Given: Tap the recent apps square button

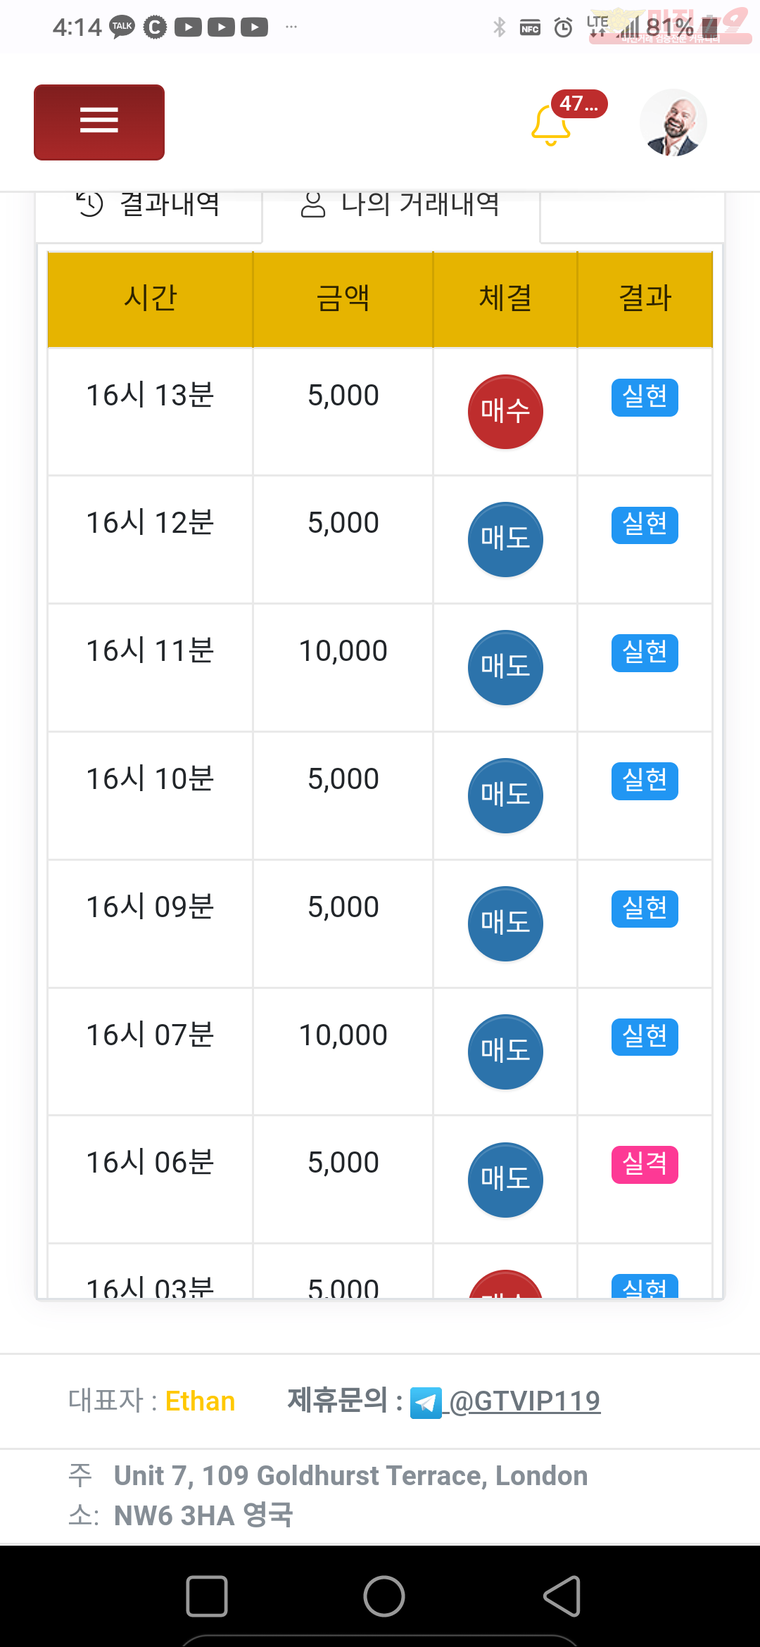Looking at the screenshot, I should 207,1596.
